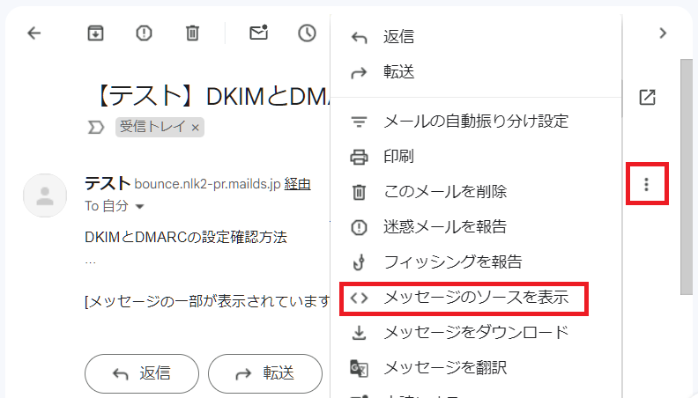The width and height of the screenshot is (698, 398).
Task: Click the importance marker label icon
Action: (96, 128)
